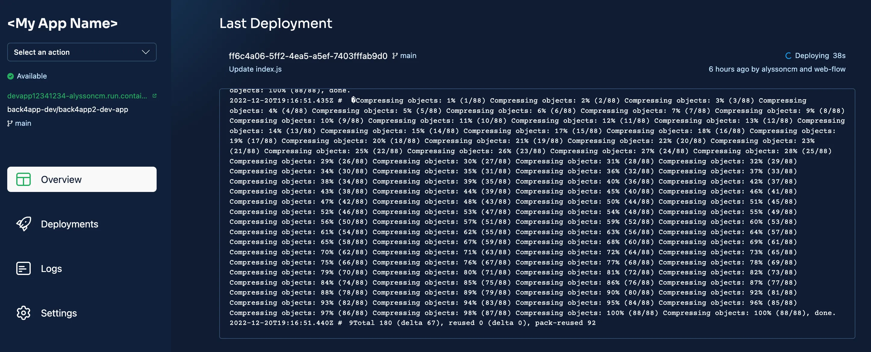Open the Settings section

pyautogui.click(x=59, y=313)
